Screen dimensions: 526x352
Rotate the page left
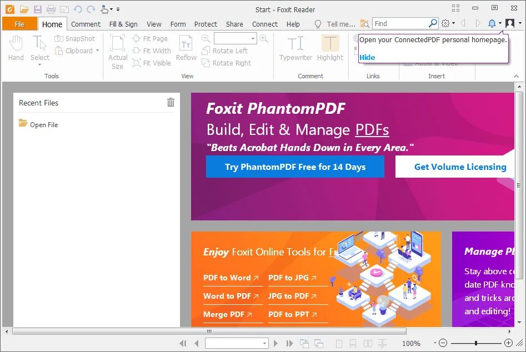point(225,51)
